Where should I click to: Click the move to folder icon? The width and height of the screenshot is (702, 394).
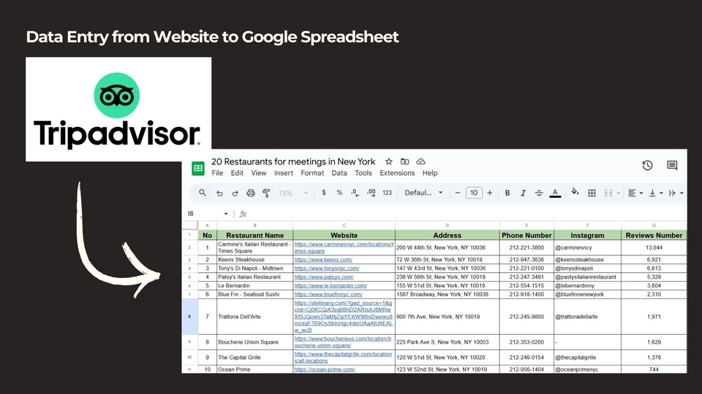(404, 161)
